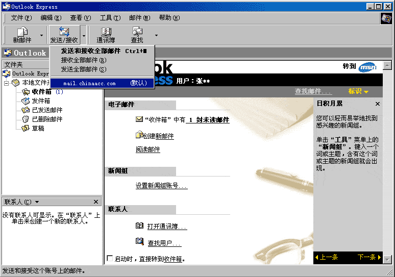
Task: Click 上一条 previous tip button
Action: tap(327, 257)
